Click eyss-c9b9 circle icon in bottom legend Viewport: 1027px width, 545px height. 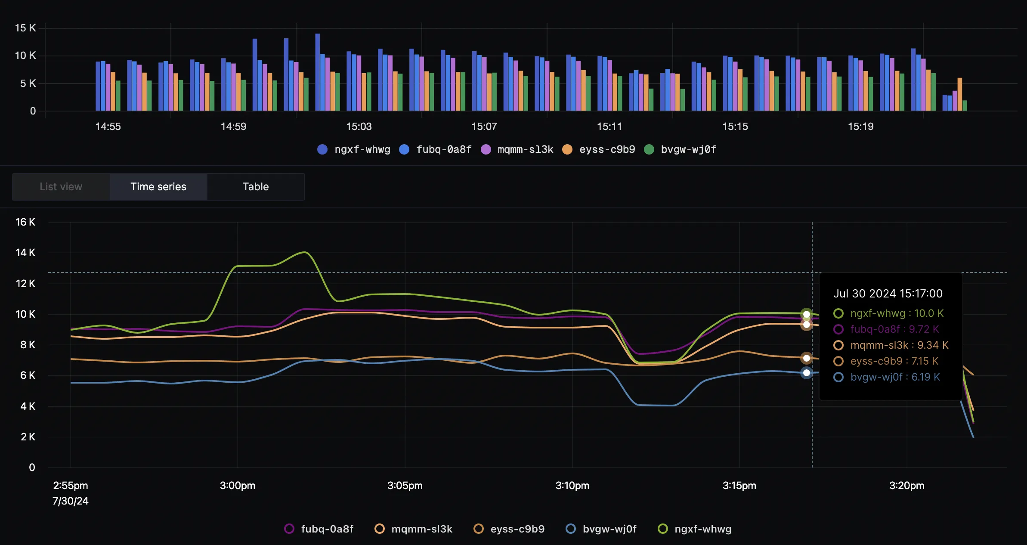click(x=479, y=529)
